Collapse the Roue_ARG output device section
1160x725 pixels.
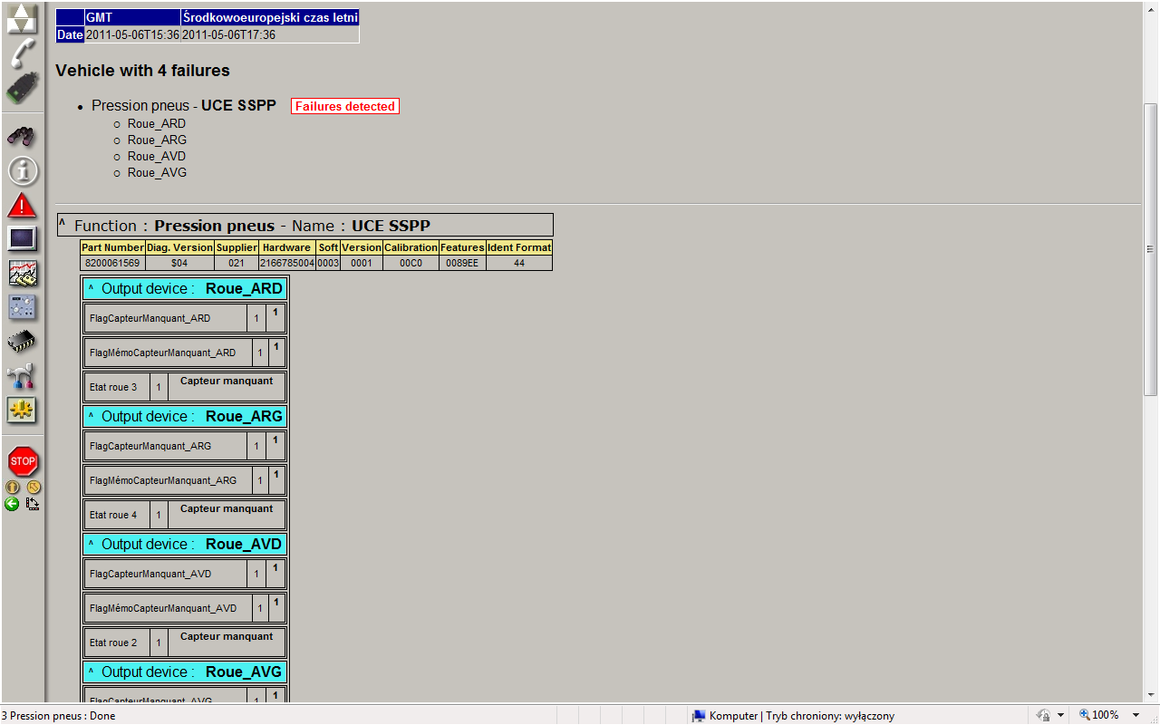[91, 416]
